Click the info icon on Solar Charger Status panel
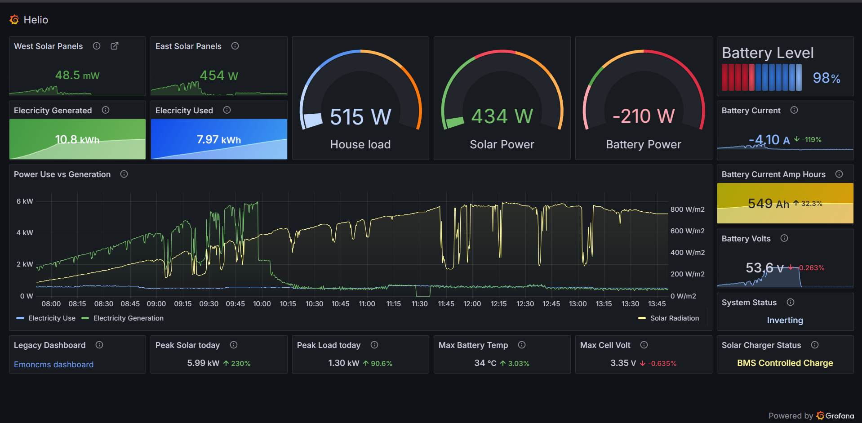The height and width of the screenshot is (423, 862). [x=815, y=345]
